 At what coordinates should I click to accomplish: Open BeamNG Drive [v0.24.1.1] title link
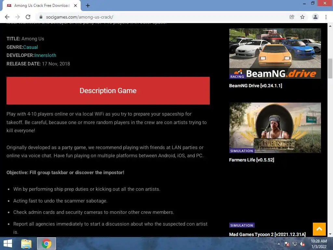[256, 86]
